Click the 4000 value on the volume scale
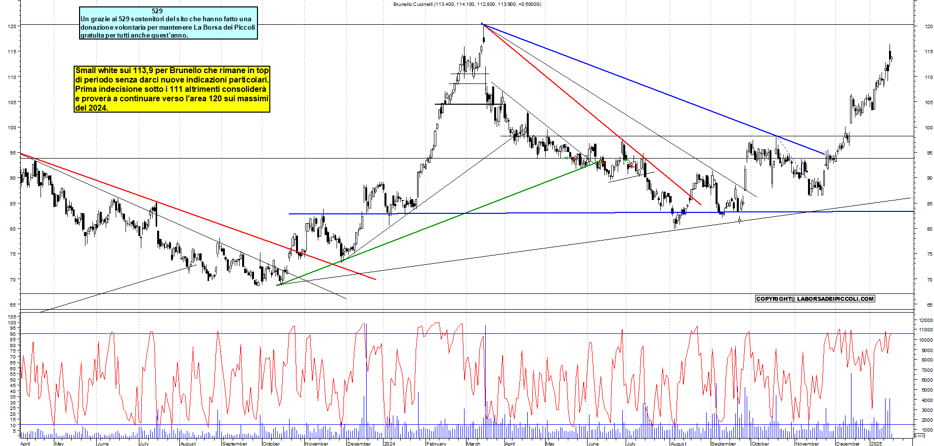The image size is (934, 446). (x=927, y=401)
